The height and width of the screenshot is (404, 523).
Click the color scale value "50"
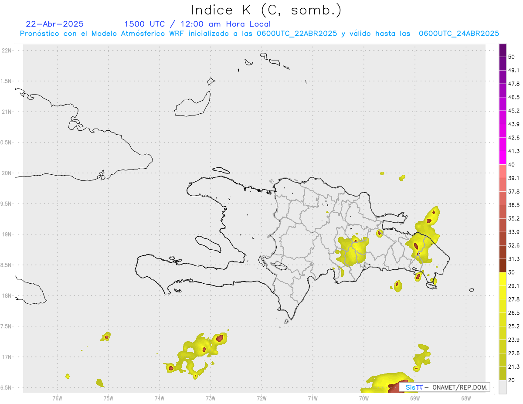512,57
